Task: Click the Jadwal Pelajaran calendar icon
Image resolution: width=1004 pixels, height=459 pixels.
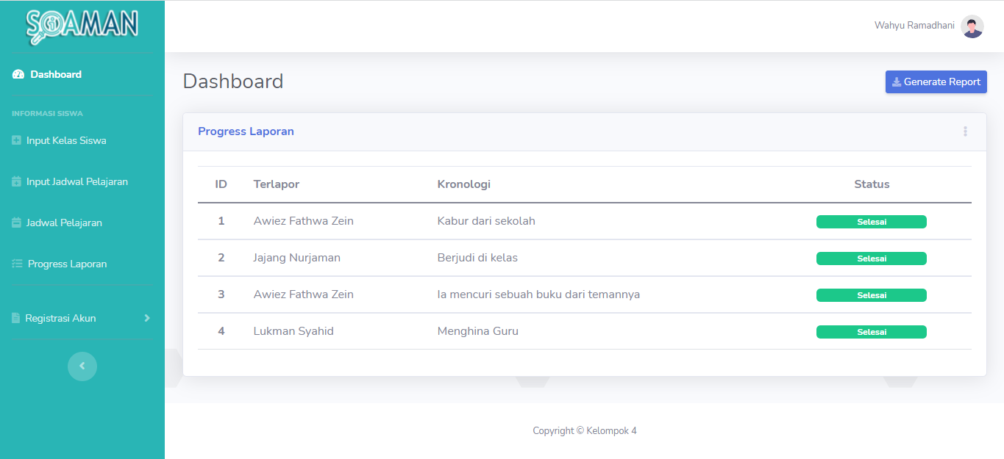Action: click(x=17, y=223)
